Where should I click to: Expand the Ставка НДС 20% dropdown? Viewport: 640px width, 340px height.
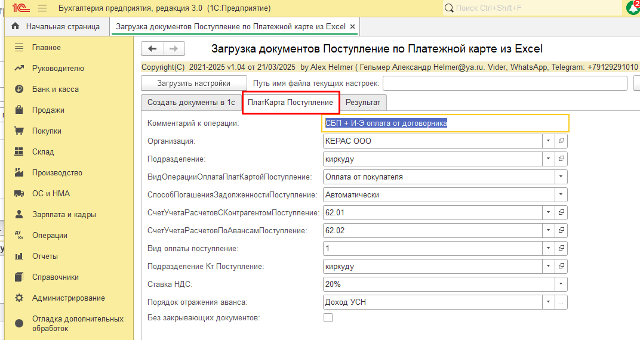pyautogui.click(x=561, y=285)
